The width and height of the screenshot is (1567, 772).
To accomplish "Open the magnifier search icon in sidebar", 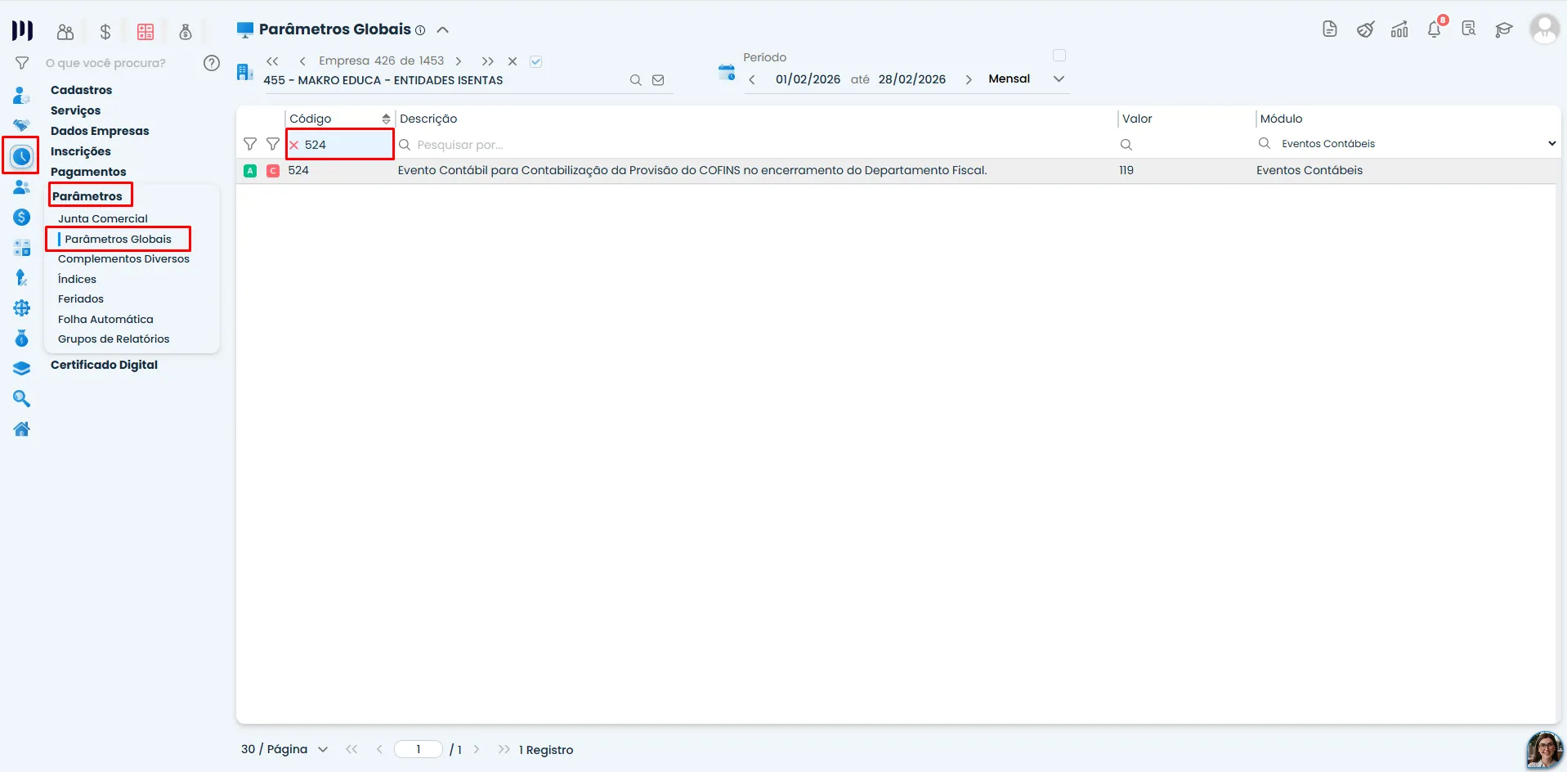I will (x=21, y=398).
